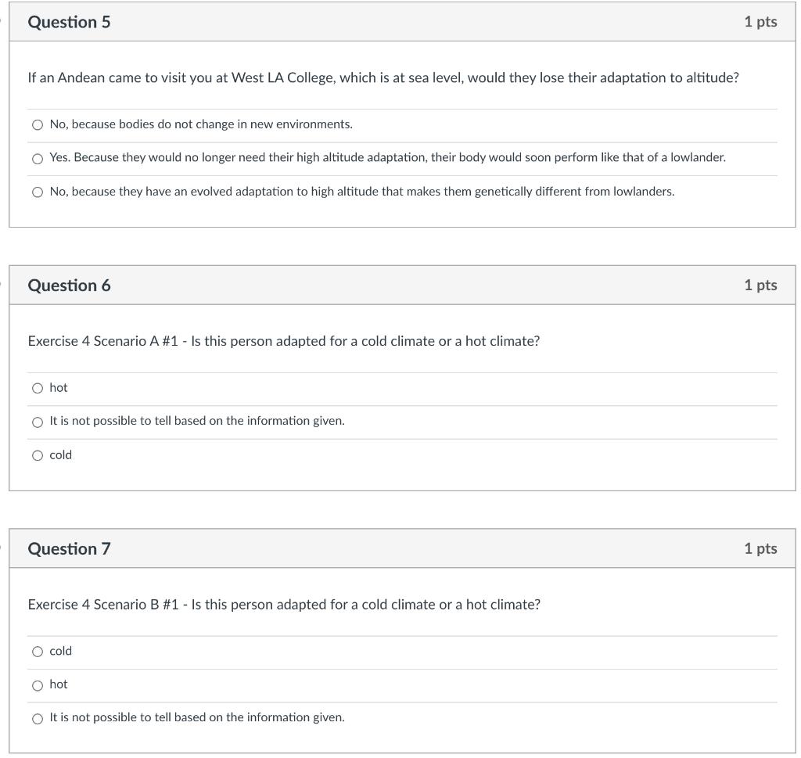Click the Question 5 header title

[69, 22]
